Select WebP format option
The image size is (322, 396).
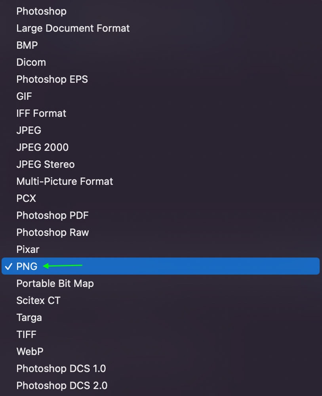click(161, 352)
